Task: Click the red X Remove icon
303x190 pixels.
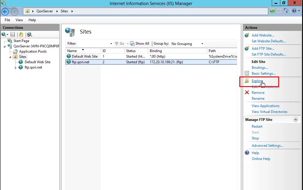Action: (247, 92)
